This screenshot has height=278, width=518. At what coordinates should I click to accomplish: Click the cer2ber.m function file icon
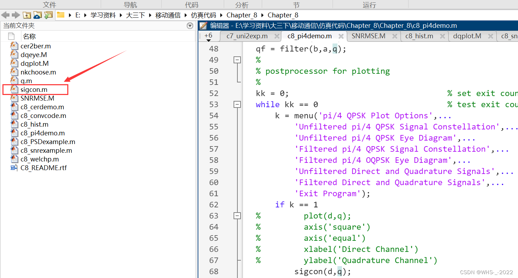[x=14, y=46]
